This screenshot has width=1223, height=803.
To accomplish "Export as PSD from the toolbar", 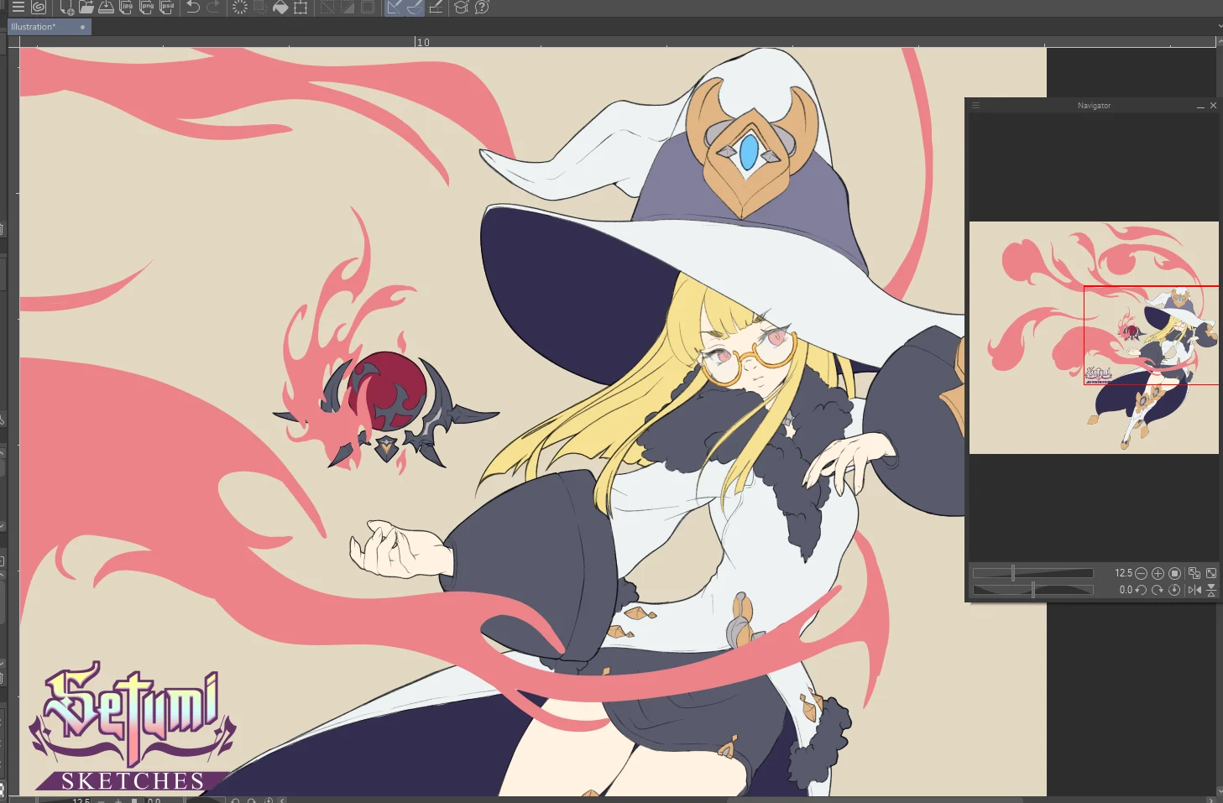I will [x=167, y=8].
